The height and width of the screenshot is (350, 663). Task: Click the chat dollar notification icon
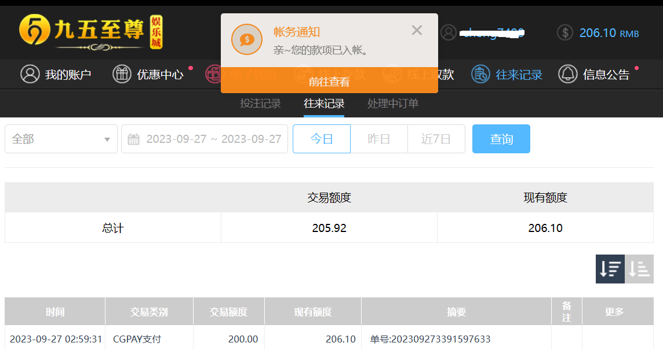pos(247,40)
